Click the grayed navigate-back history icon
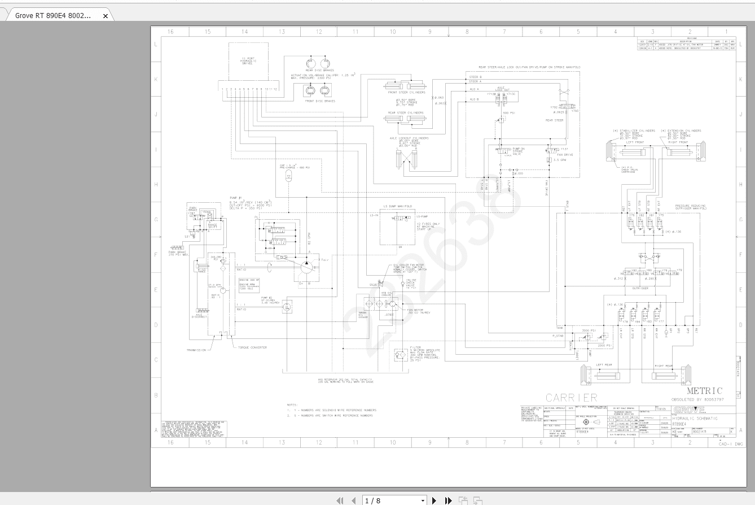The height and width of the screenshot is (505, 755). pyautogui.click(x=463, y=500)
